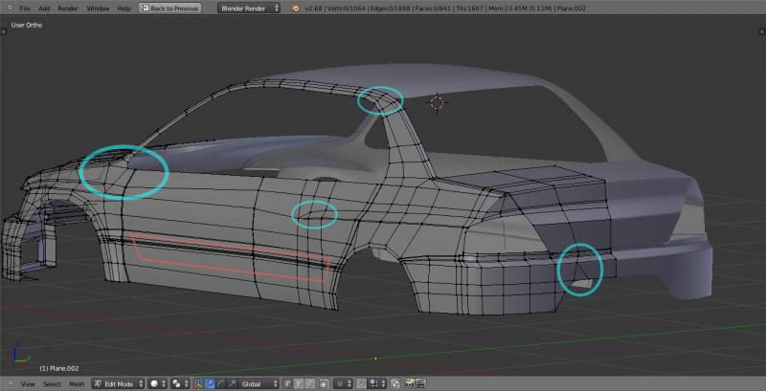This screenshot has height=391, width=766.
Task: Choose face select mode
Action: tap(309, 383)
